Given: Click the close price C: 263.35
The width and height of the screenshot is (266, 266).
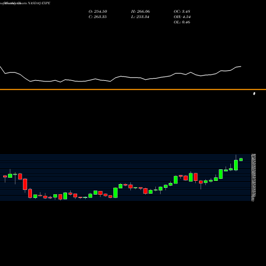Looking at the screenshot, I should (97, 17).
